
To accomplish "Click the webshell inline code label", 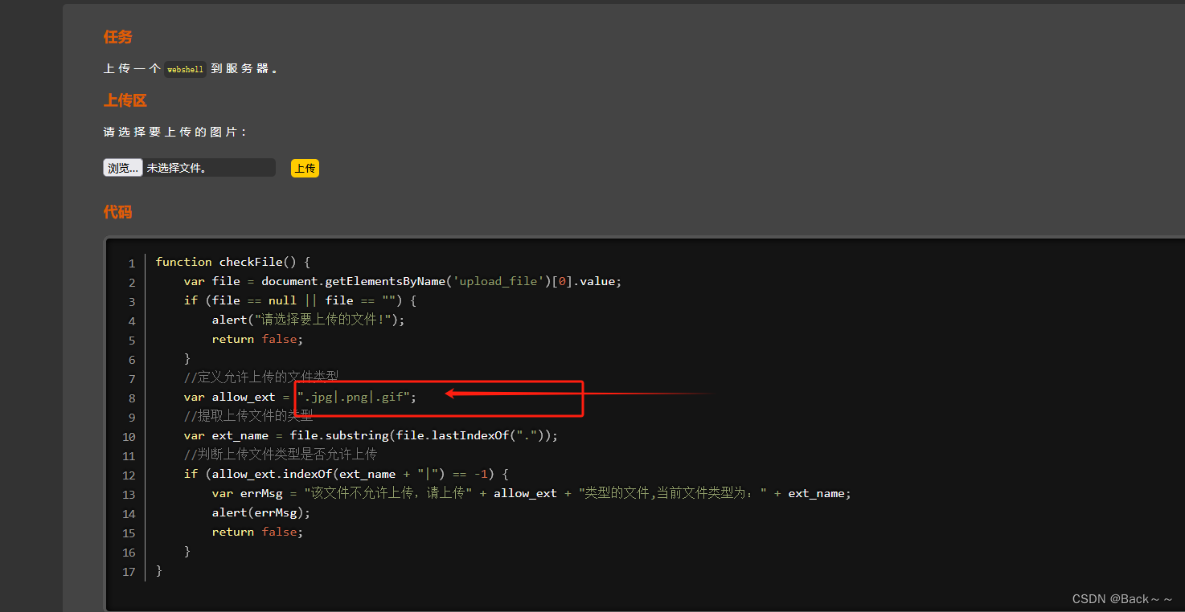I will click(x=185, y=69).
